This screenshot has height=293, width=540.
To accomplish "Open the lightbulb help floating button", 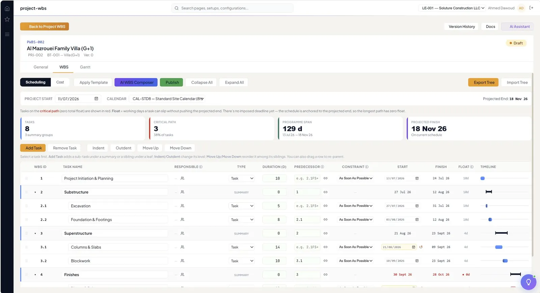I will [x=528, y=282].
